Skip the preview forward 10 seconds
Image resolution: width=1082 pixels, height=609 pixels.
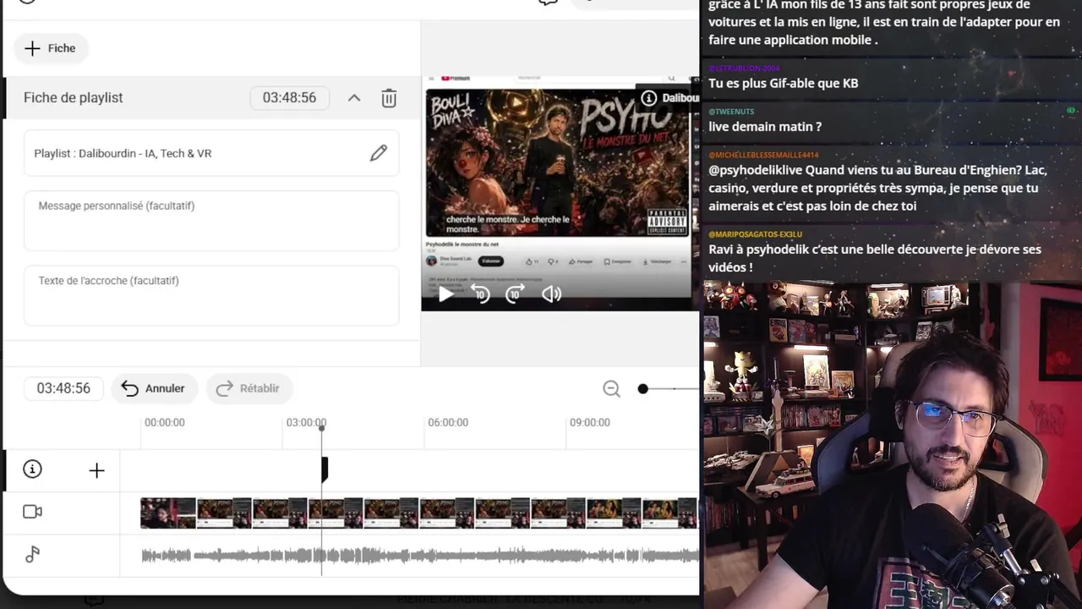click(515, 294)
